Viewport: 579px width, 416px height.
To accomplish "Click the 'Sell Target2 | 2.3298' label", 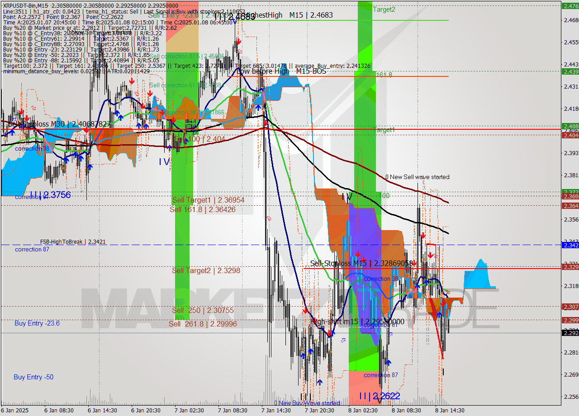I will pos(206,270).
